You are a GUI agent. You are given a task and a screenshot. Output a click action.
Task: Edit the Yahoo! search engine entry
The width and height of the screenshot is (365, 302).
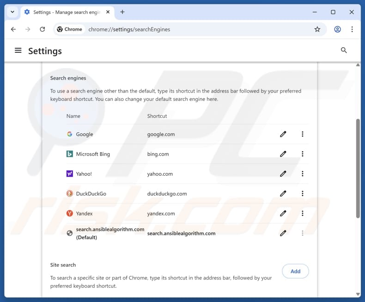point(283,173)
